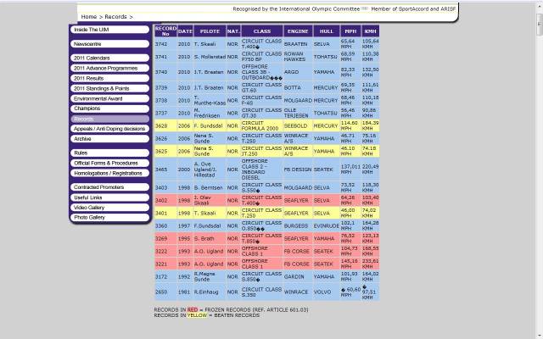Select EVINRUDE hull cell

[326, 226]
